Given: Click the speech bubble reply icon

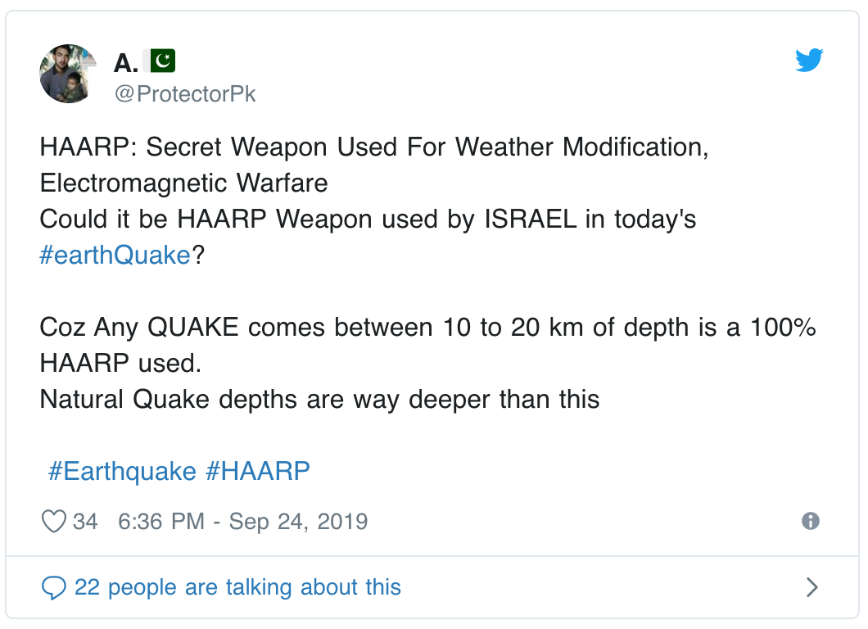Looking at the screenshot, I should click(x=54, y=587).
